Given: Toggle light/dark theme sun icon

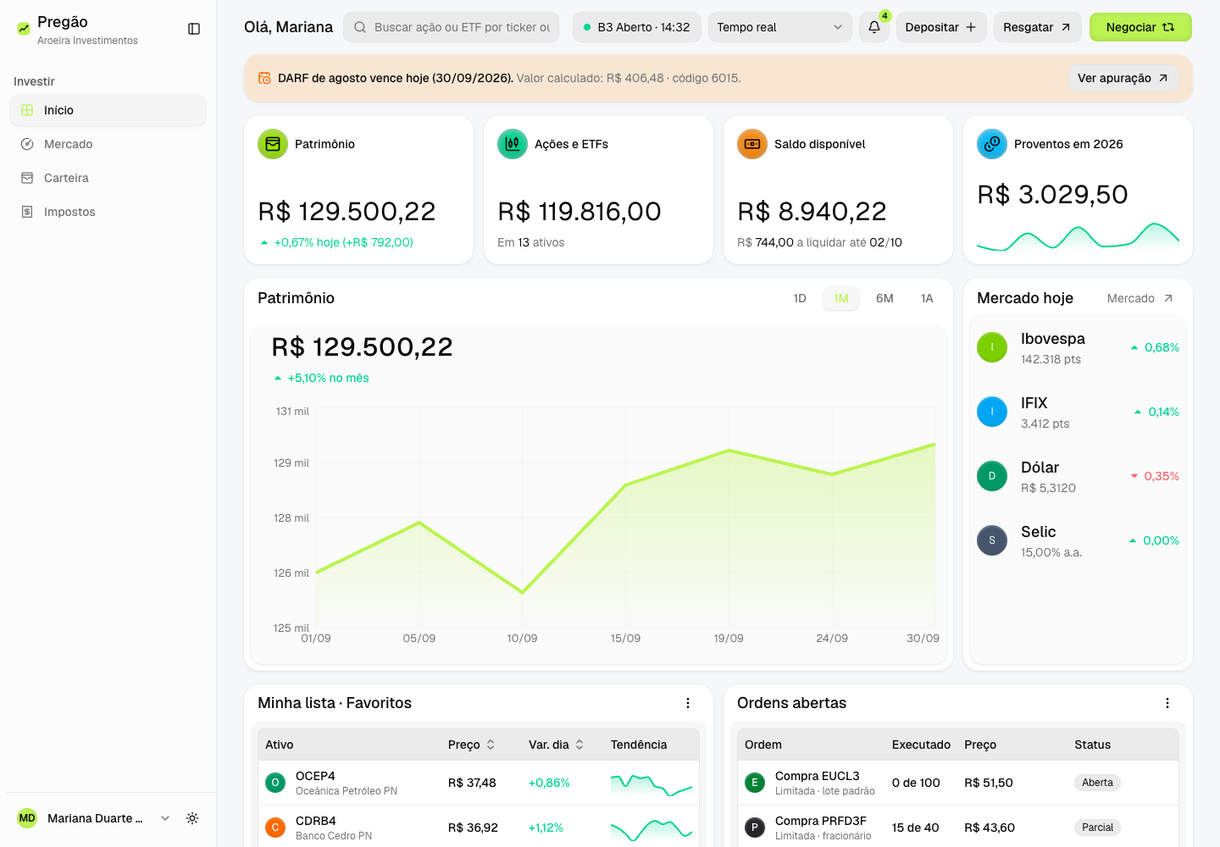Looking at the screenshot, I should click(x=192, y=818).
